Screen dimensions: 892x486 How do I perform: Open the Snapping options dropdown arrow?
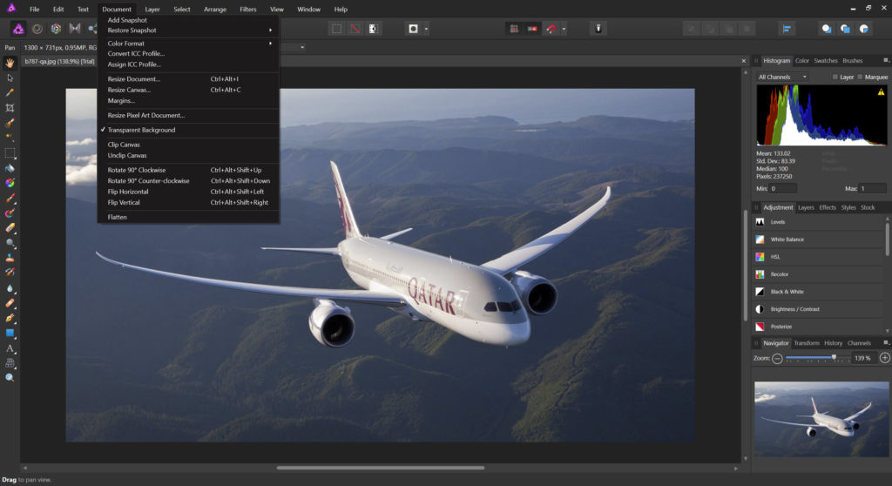coord(564,29)
